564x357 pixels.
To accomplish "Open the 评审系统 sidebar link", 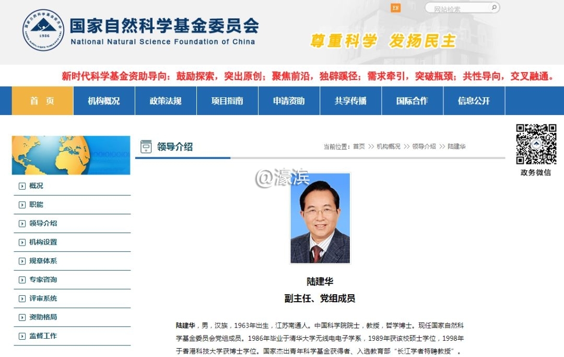I will tap(43, 298).
